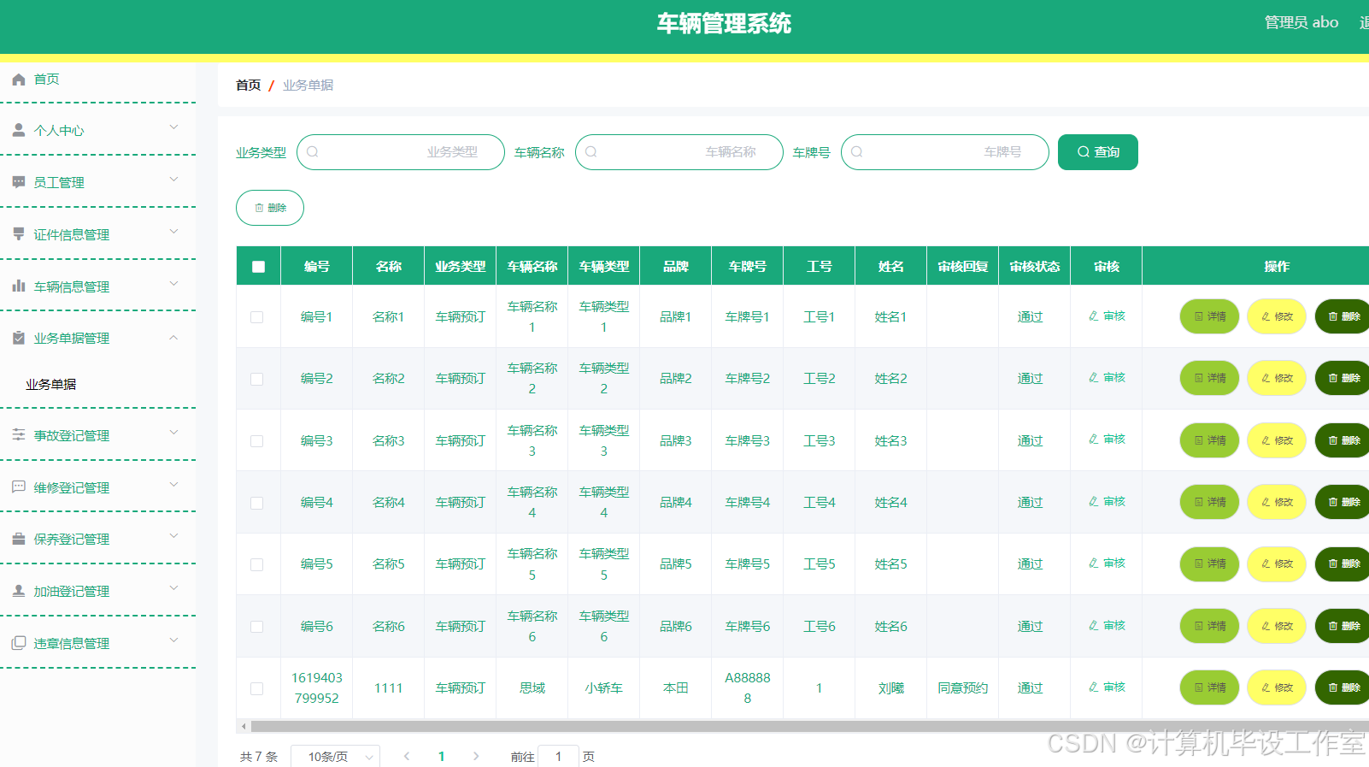This screenshot has height=767, width=1369.
Task: Click the 管理员 abo account label
Action: 1301,22
